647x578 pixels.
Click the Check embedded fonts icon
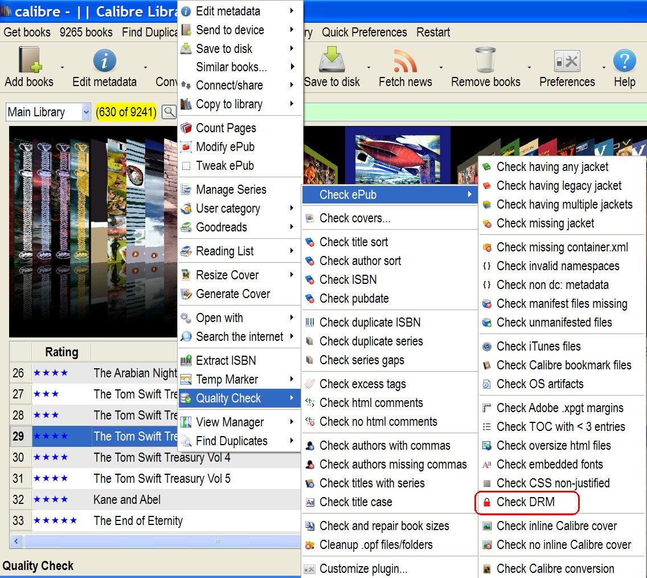[x=487, y=465]
